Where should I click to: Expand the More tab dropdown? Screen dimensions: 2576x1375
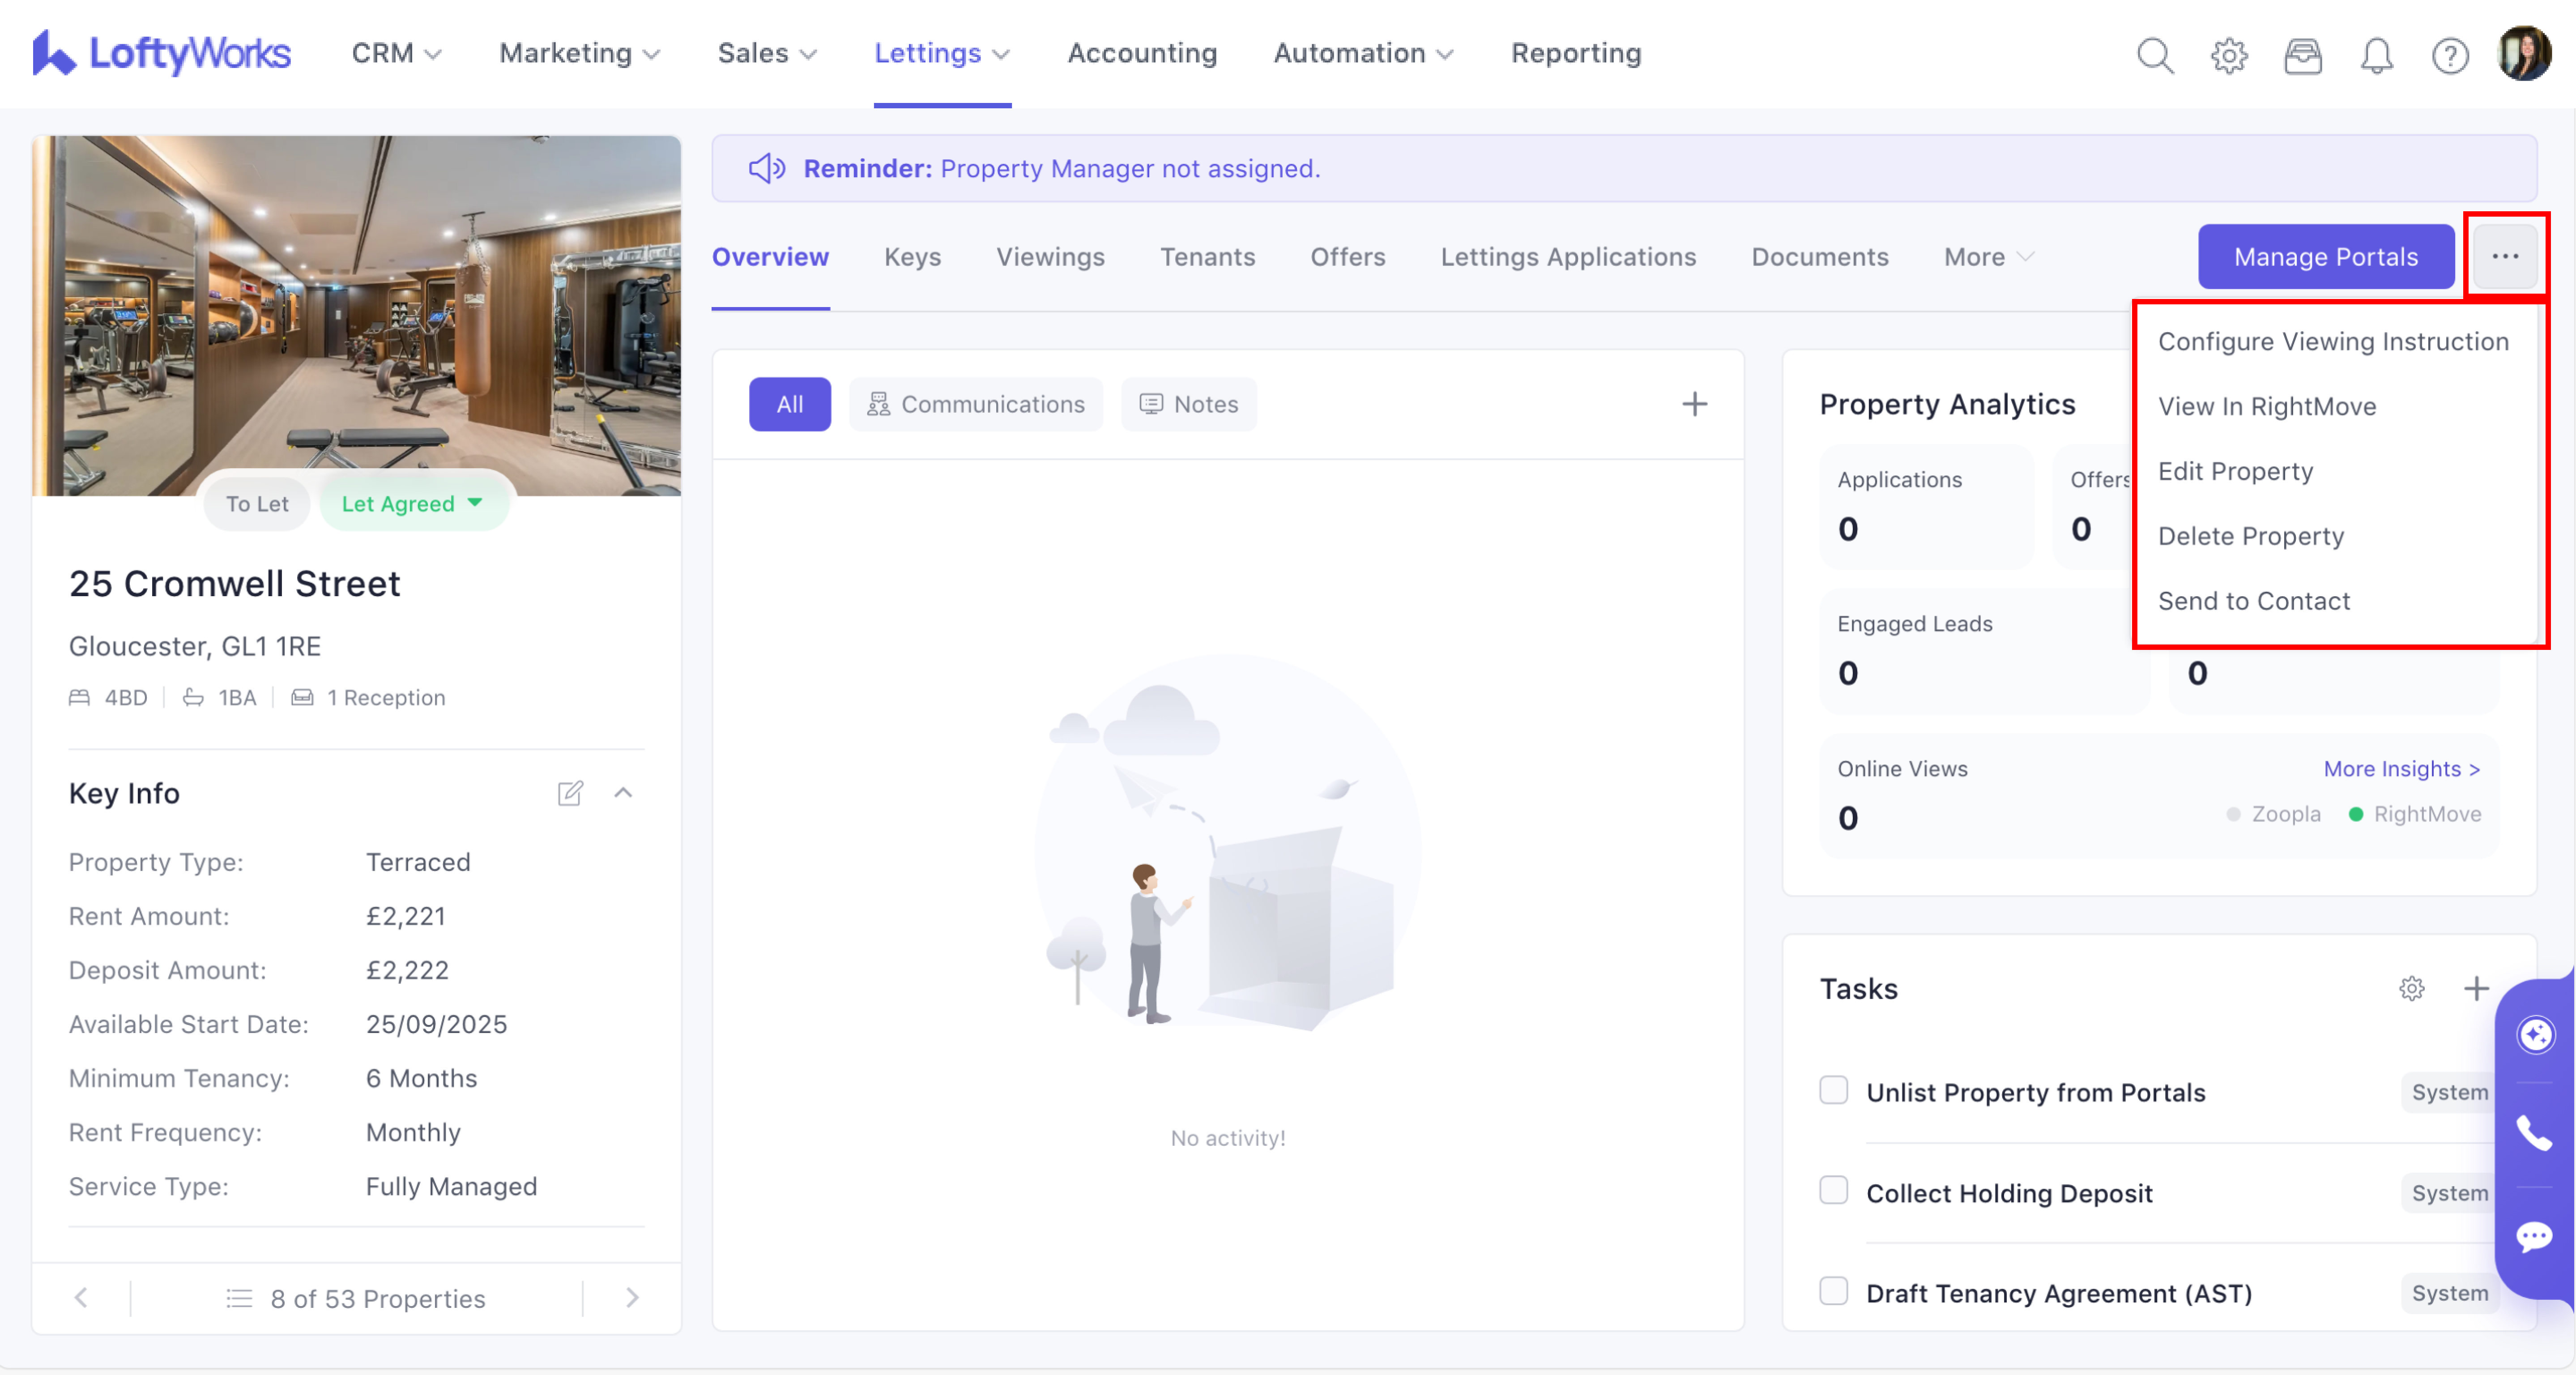(x=1988, y=257)
